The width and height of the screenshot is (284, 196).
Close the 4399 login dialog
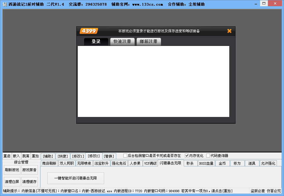click(229, 31)
